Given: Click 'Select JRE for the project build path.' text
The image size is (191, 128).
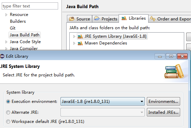Looking at the screenshot, I should click(39, 75).
